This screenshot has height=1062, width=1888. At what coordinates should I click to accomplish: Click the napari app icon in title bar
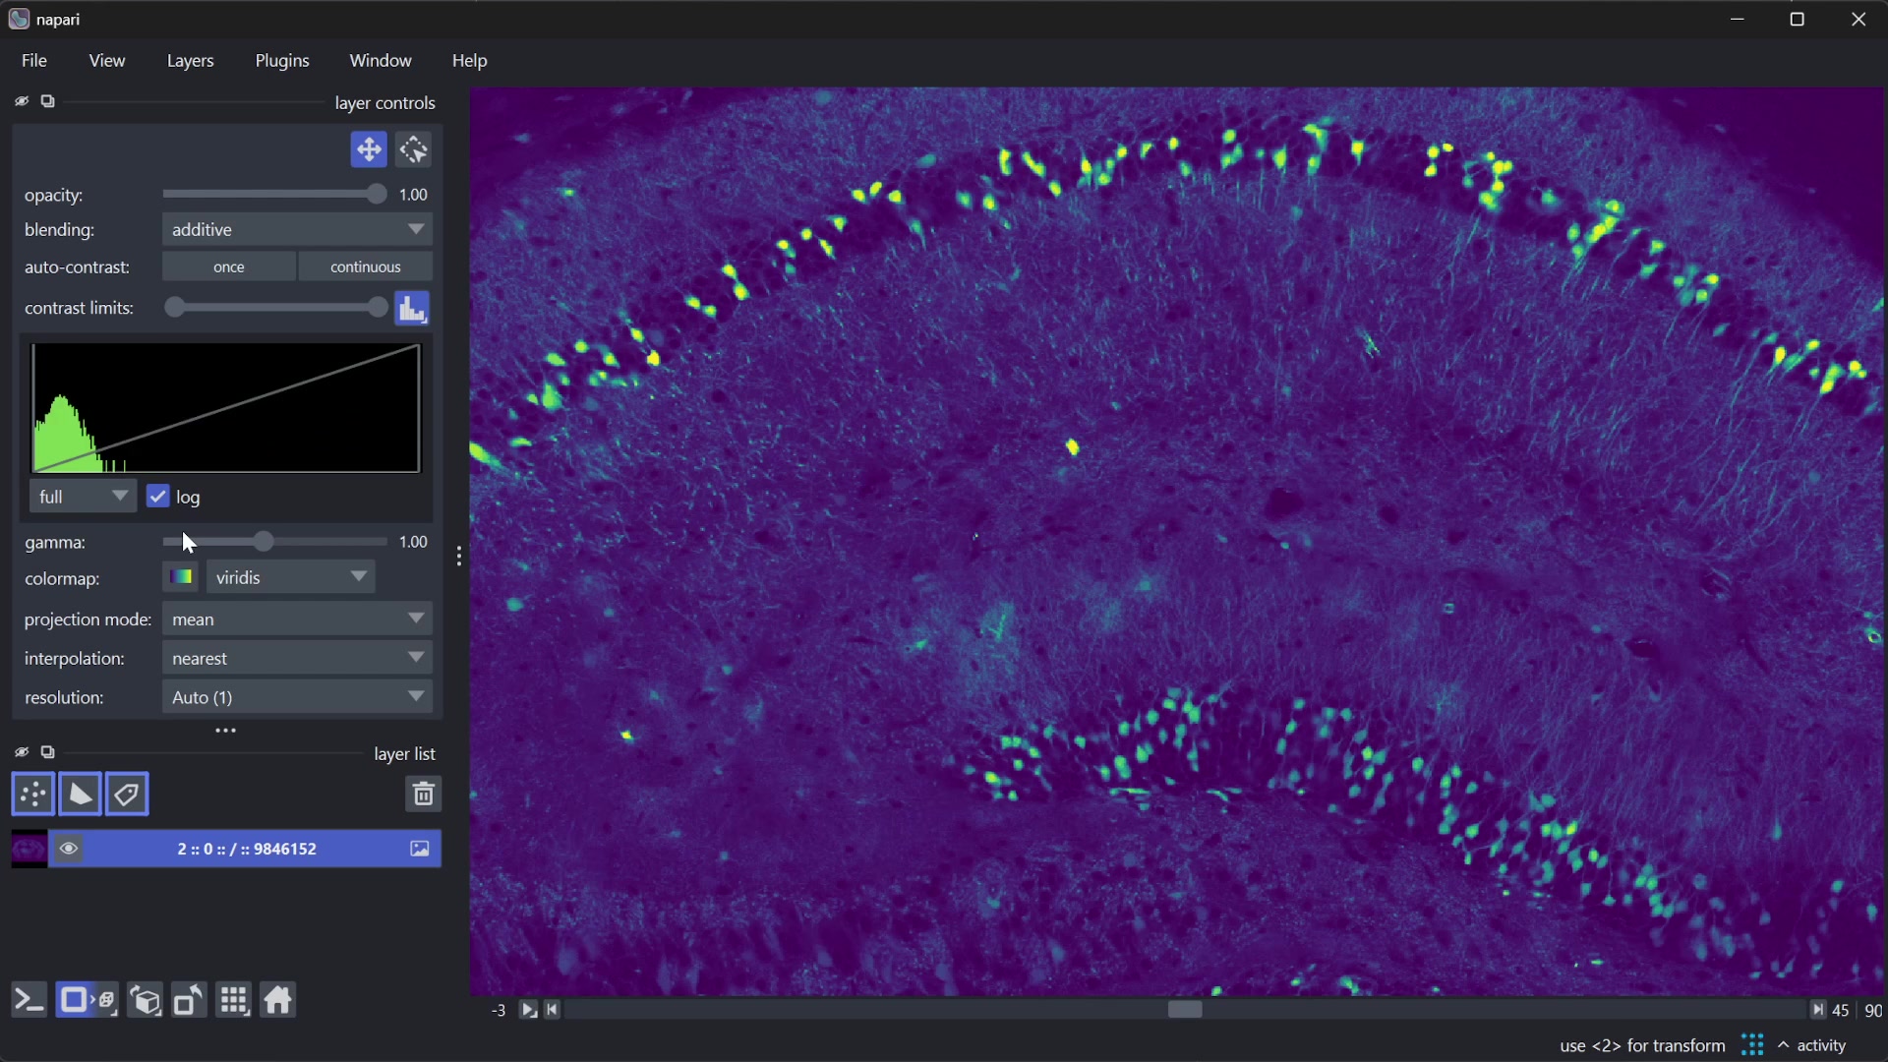(x=18, y=19)
